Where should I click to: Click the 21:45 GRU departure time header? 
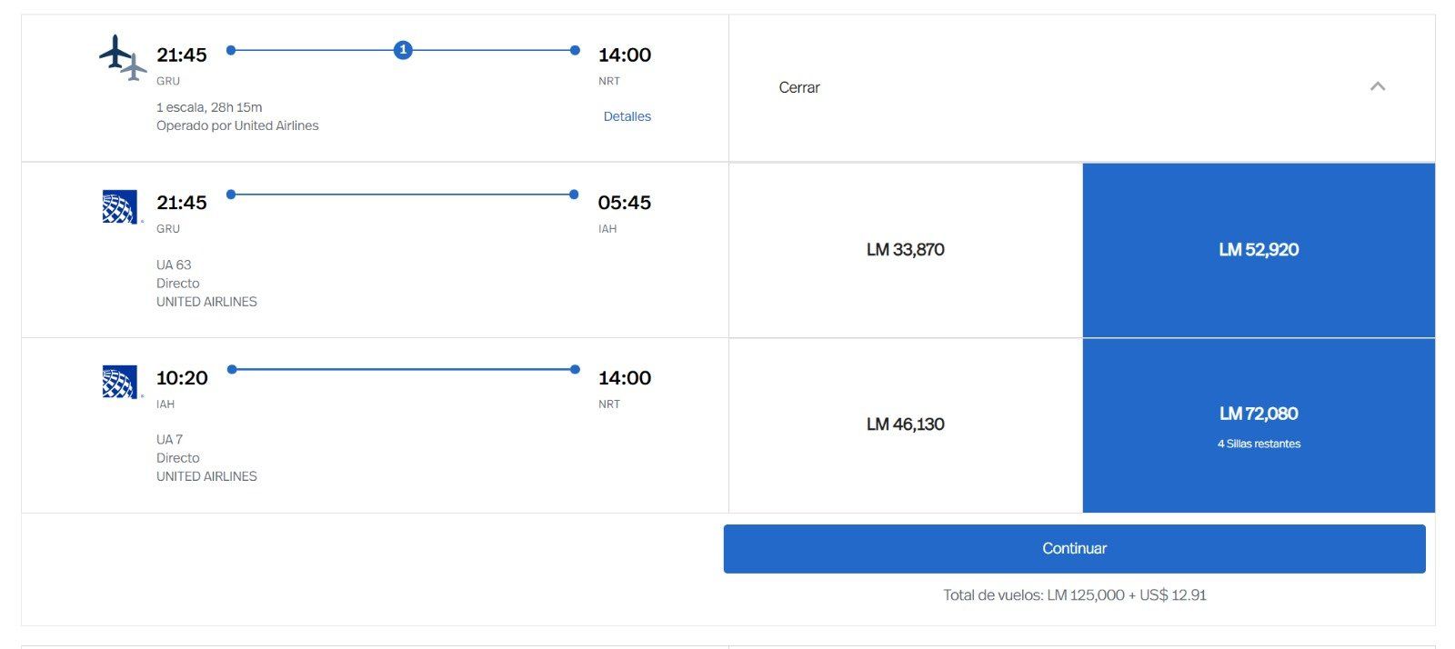(x=182, y=55)
